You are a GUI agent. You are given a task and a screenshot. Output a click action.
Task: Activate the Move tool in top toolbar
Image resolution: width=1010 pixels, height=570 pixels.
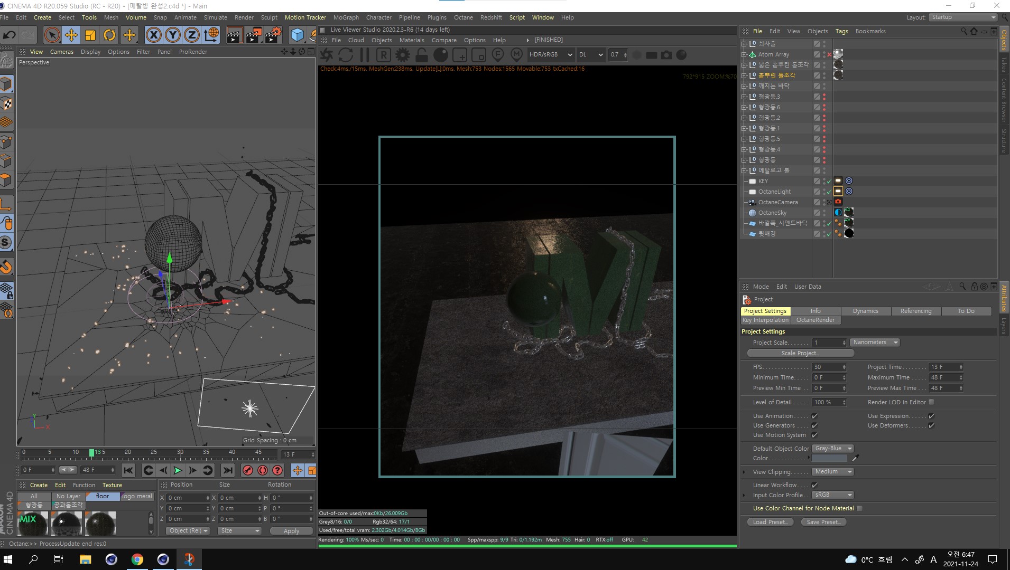[71, 35]
